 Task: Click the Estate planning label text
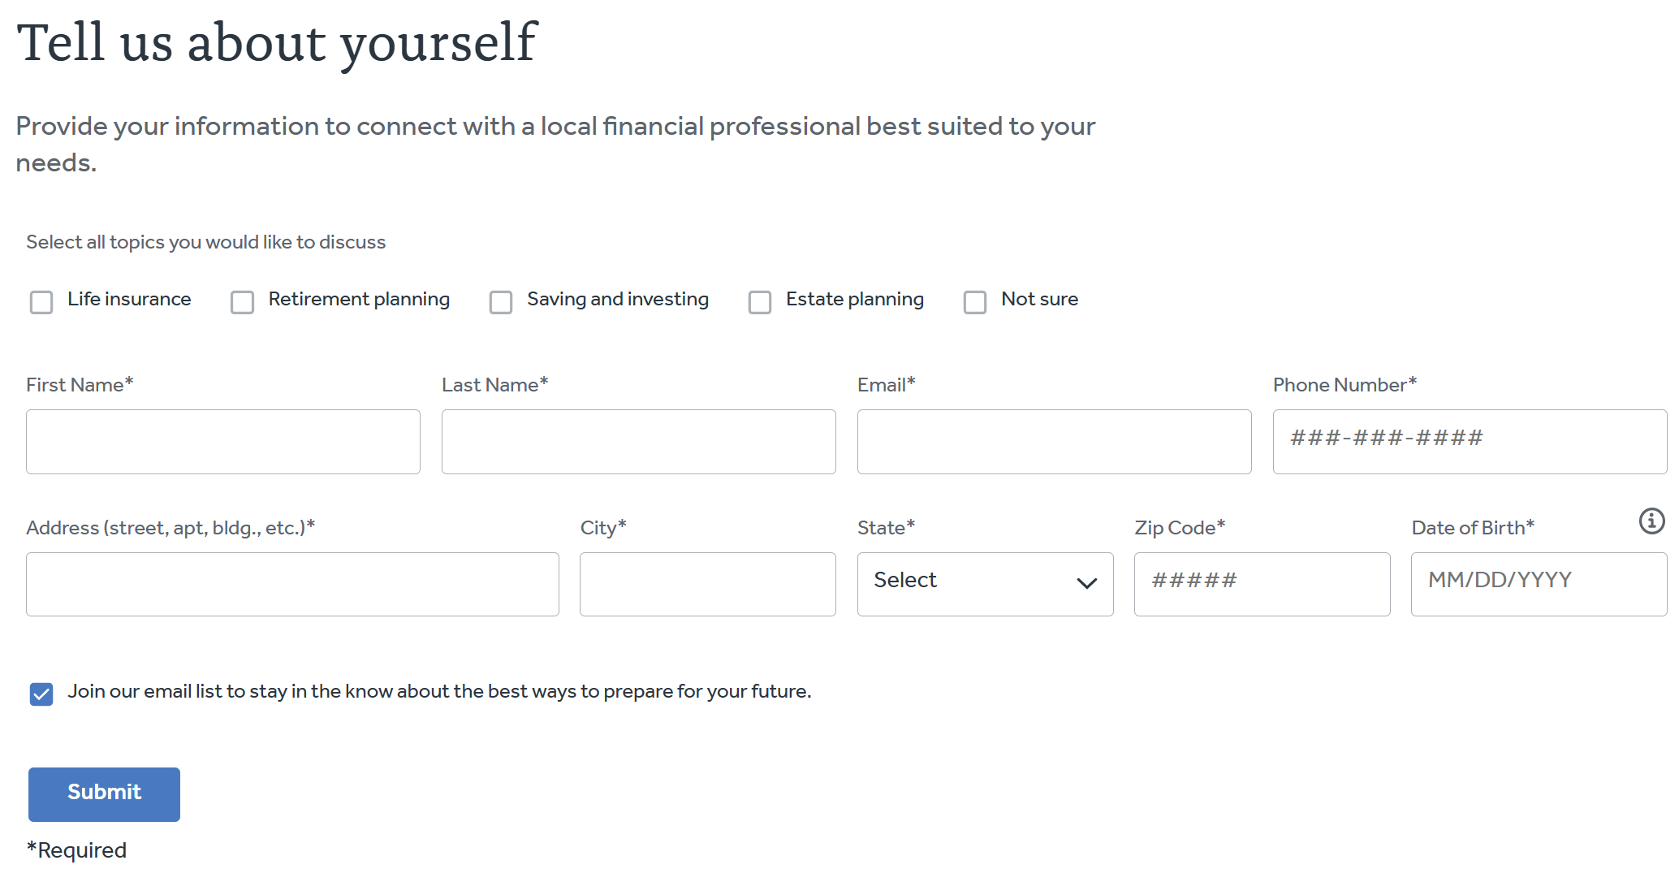point(854,299)
